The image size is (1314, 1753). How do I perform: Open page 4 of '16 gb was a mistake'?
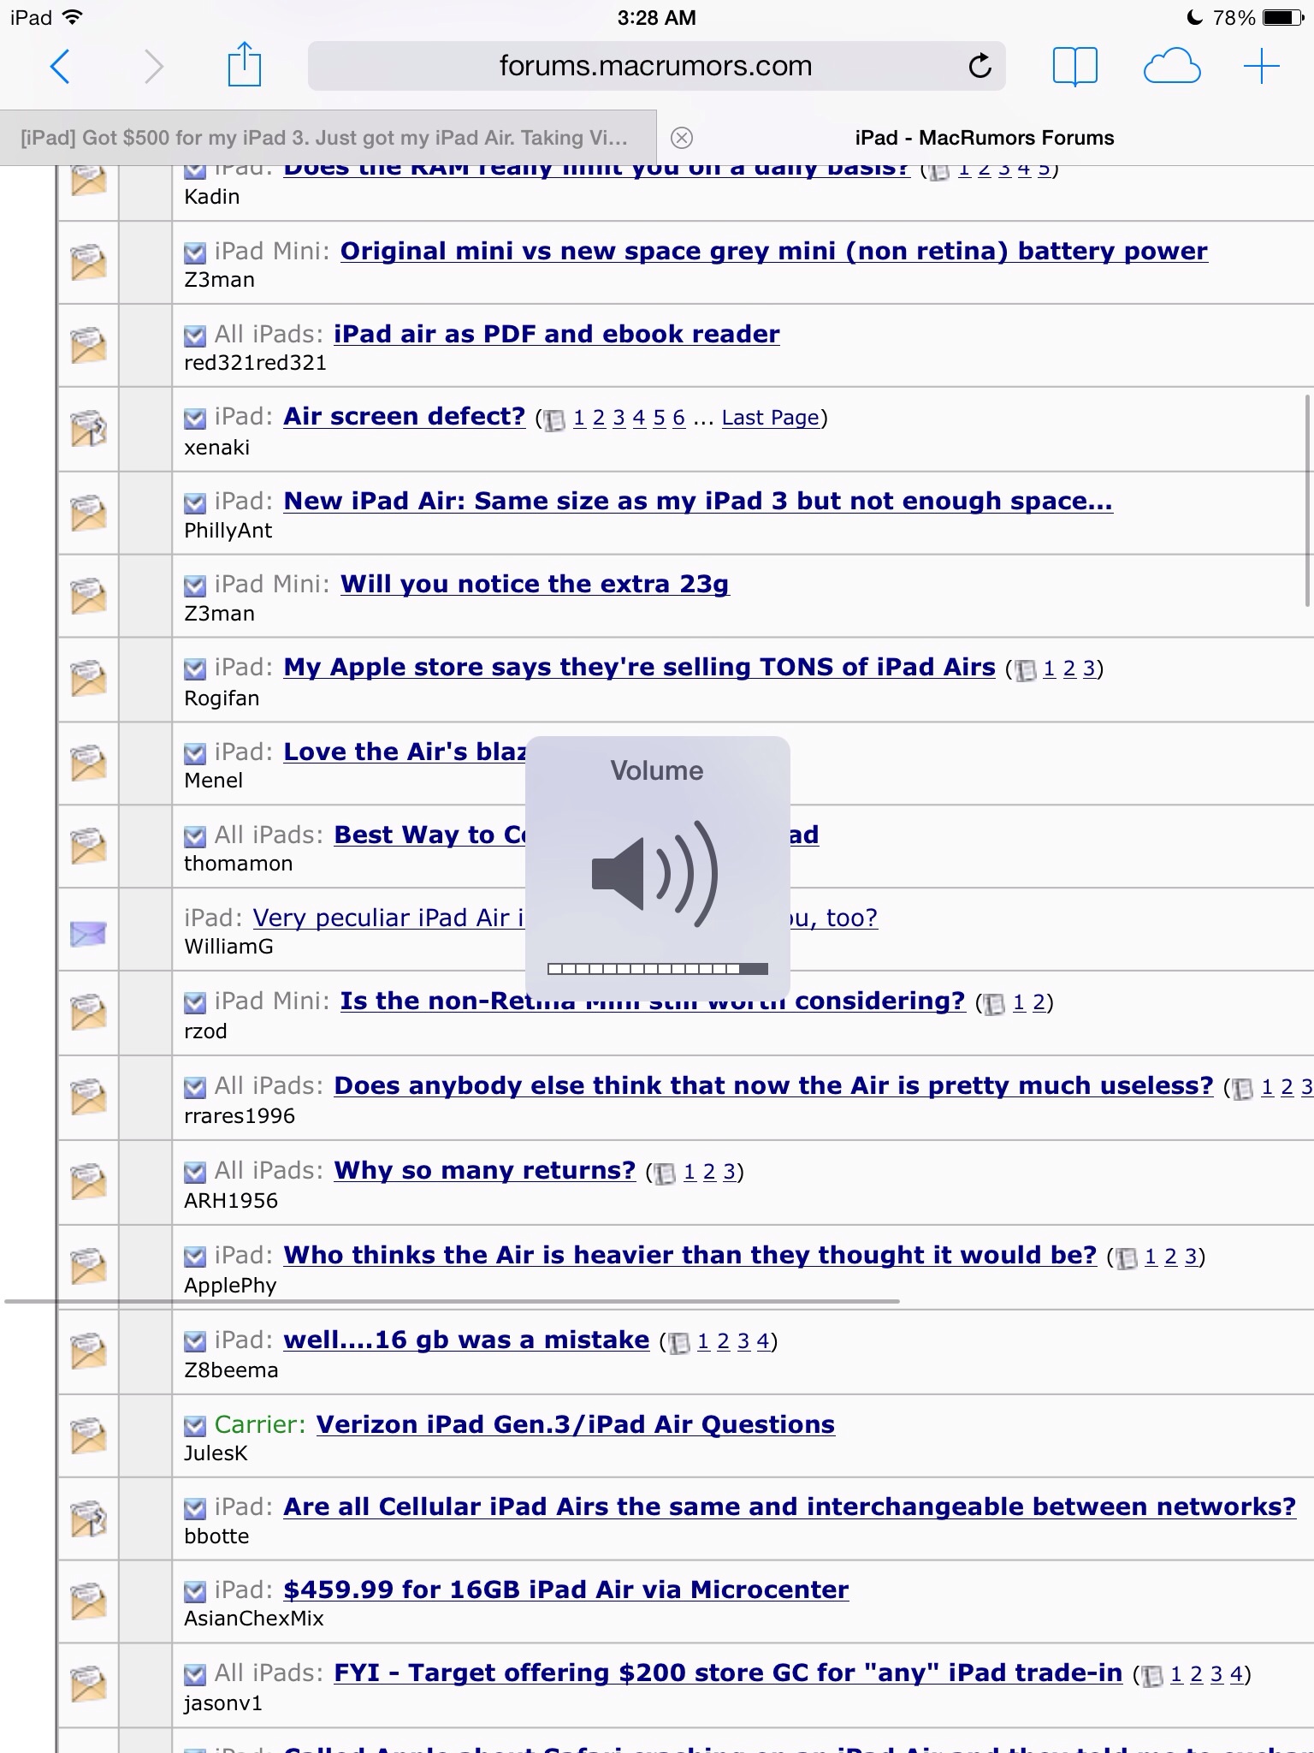tap(763, 1341)
